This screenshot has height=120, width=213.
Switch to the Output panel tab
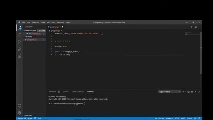(x=66, y=92)
